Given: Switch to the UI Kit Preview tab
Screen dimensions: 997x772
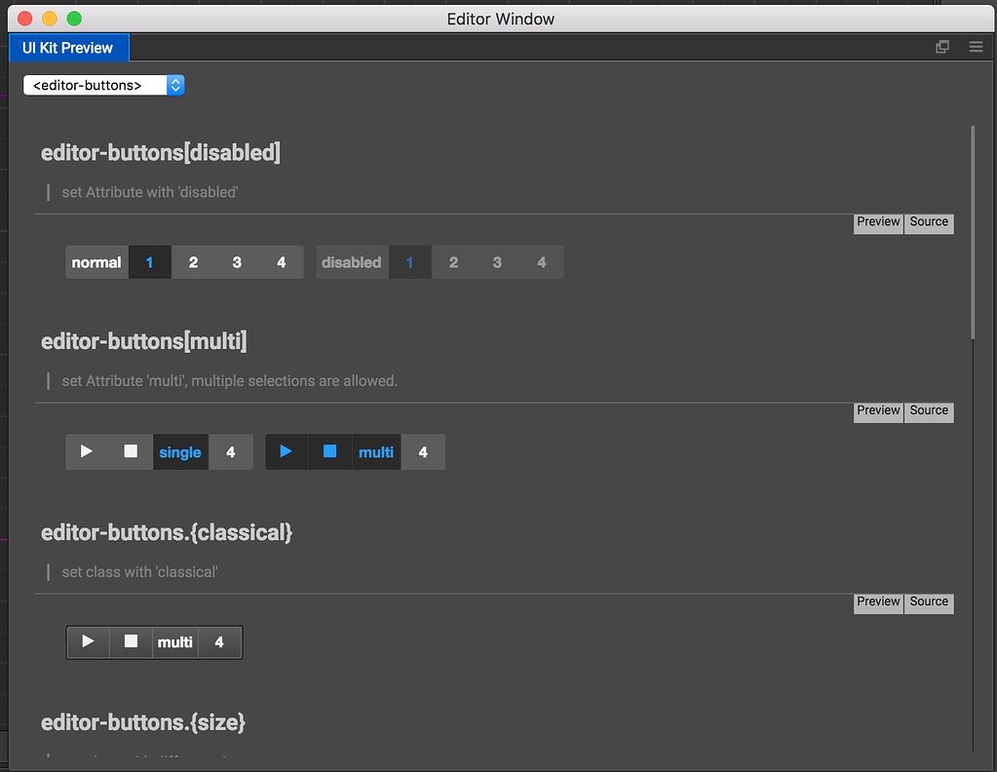Looking at the screenshot, I should point(68,48).
